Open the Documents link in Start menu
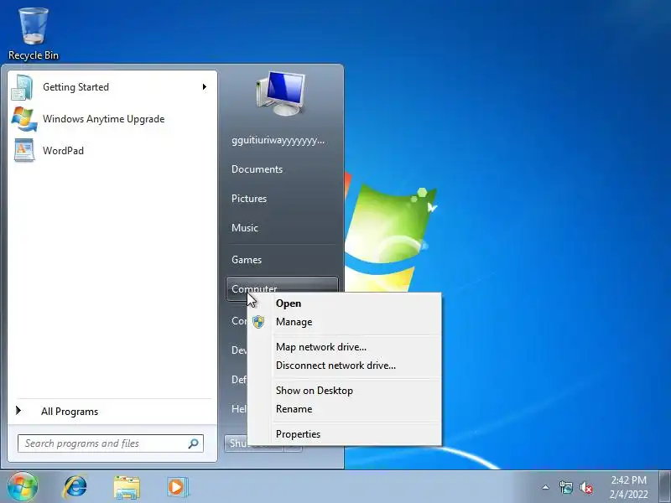 [257, 169]
